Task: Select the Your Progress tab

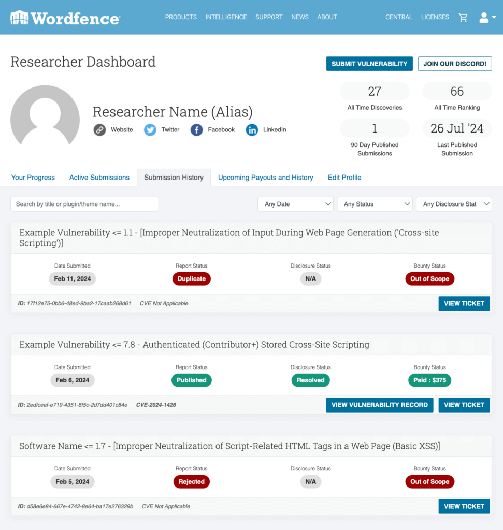Action: pos(33,178)
